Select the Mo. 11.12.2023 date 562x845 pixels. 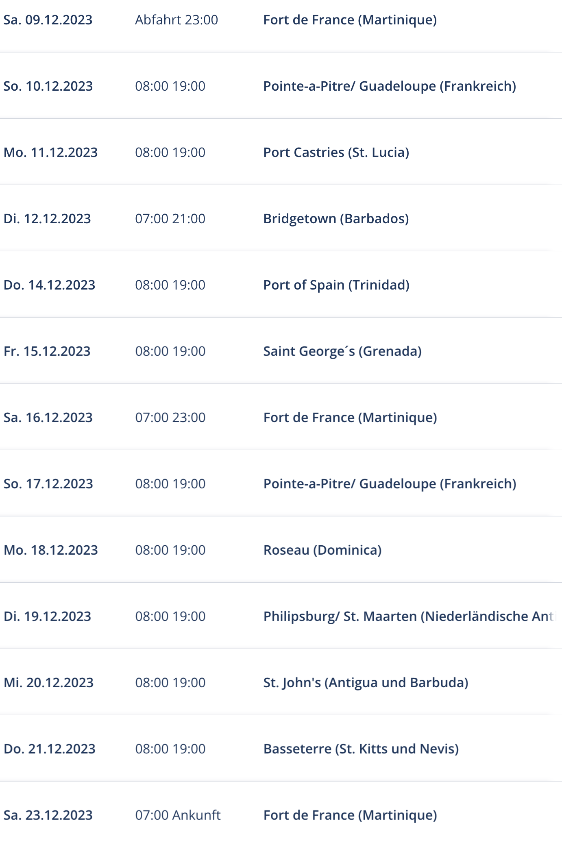pos(50,152)
